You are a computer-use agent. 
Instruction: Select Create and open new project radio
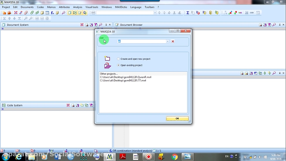(119, 59)
